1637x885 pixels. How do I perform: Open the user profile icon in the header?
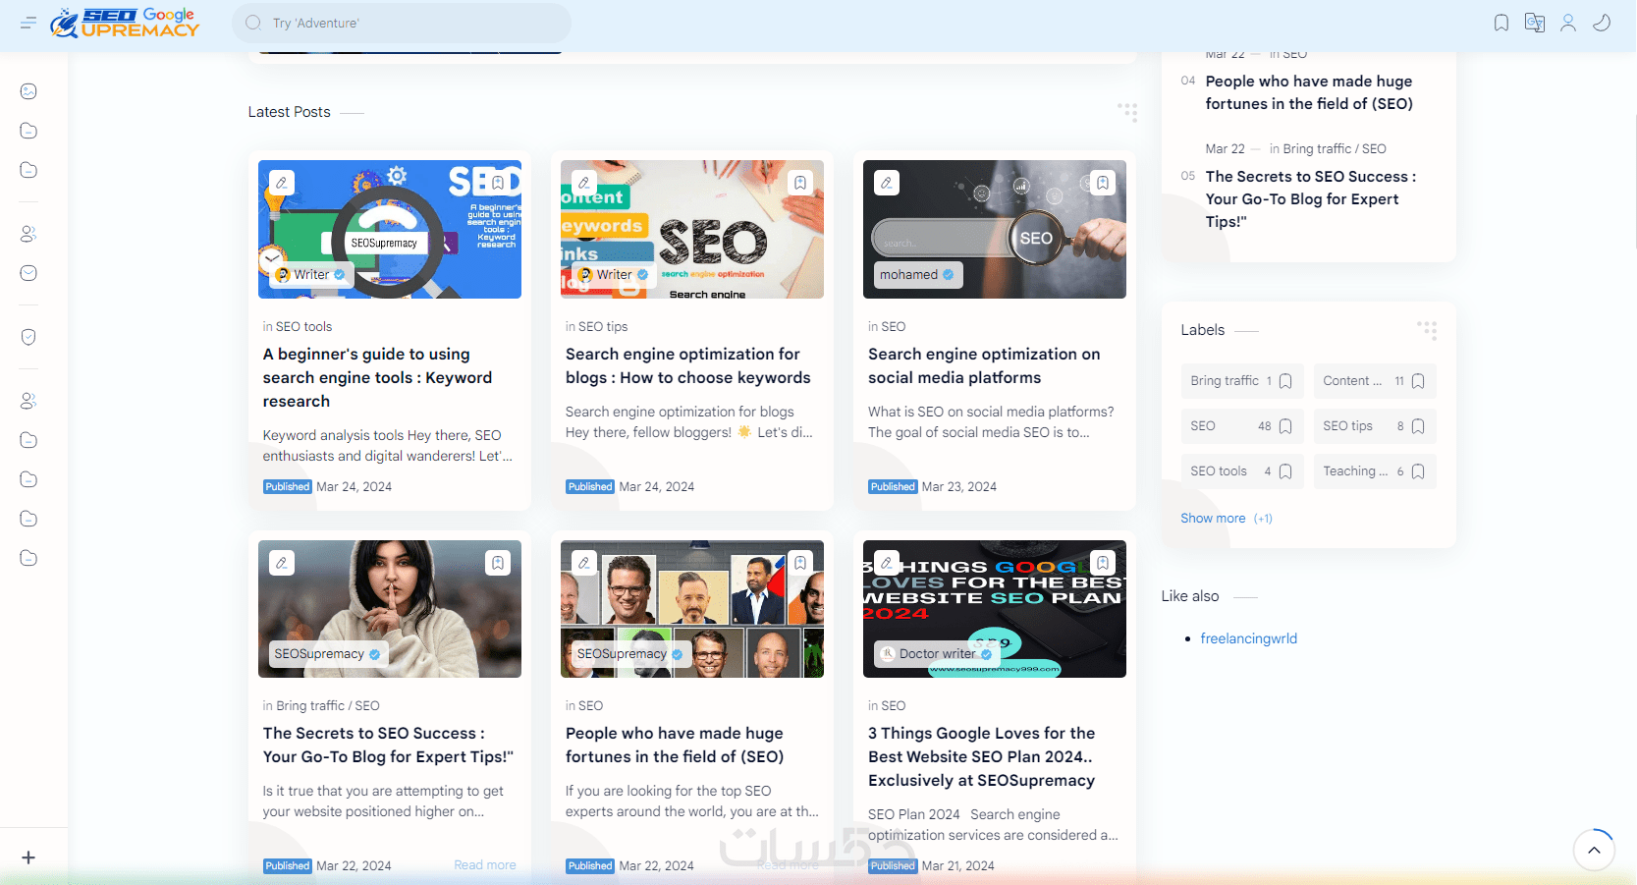tap(1568, 23)
